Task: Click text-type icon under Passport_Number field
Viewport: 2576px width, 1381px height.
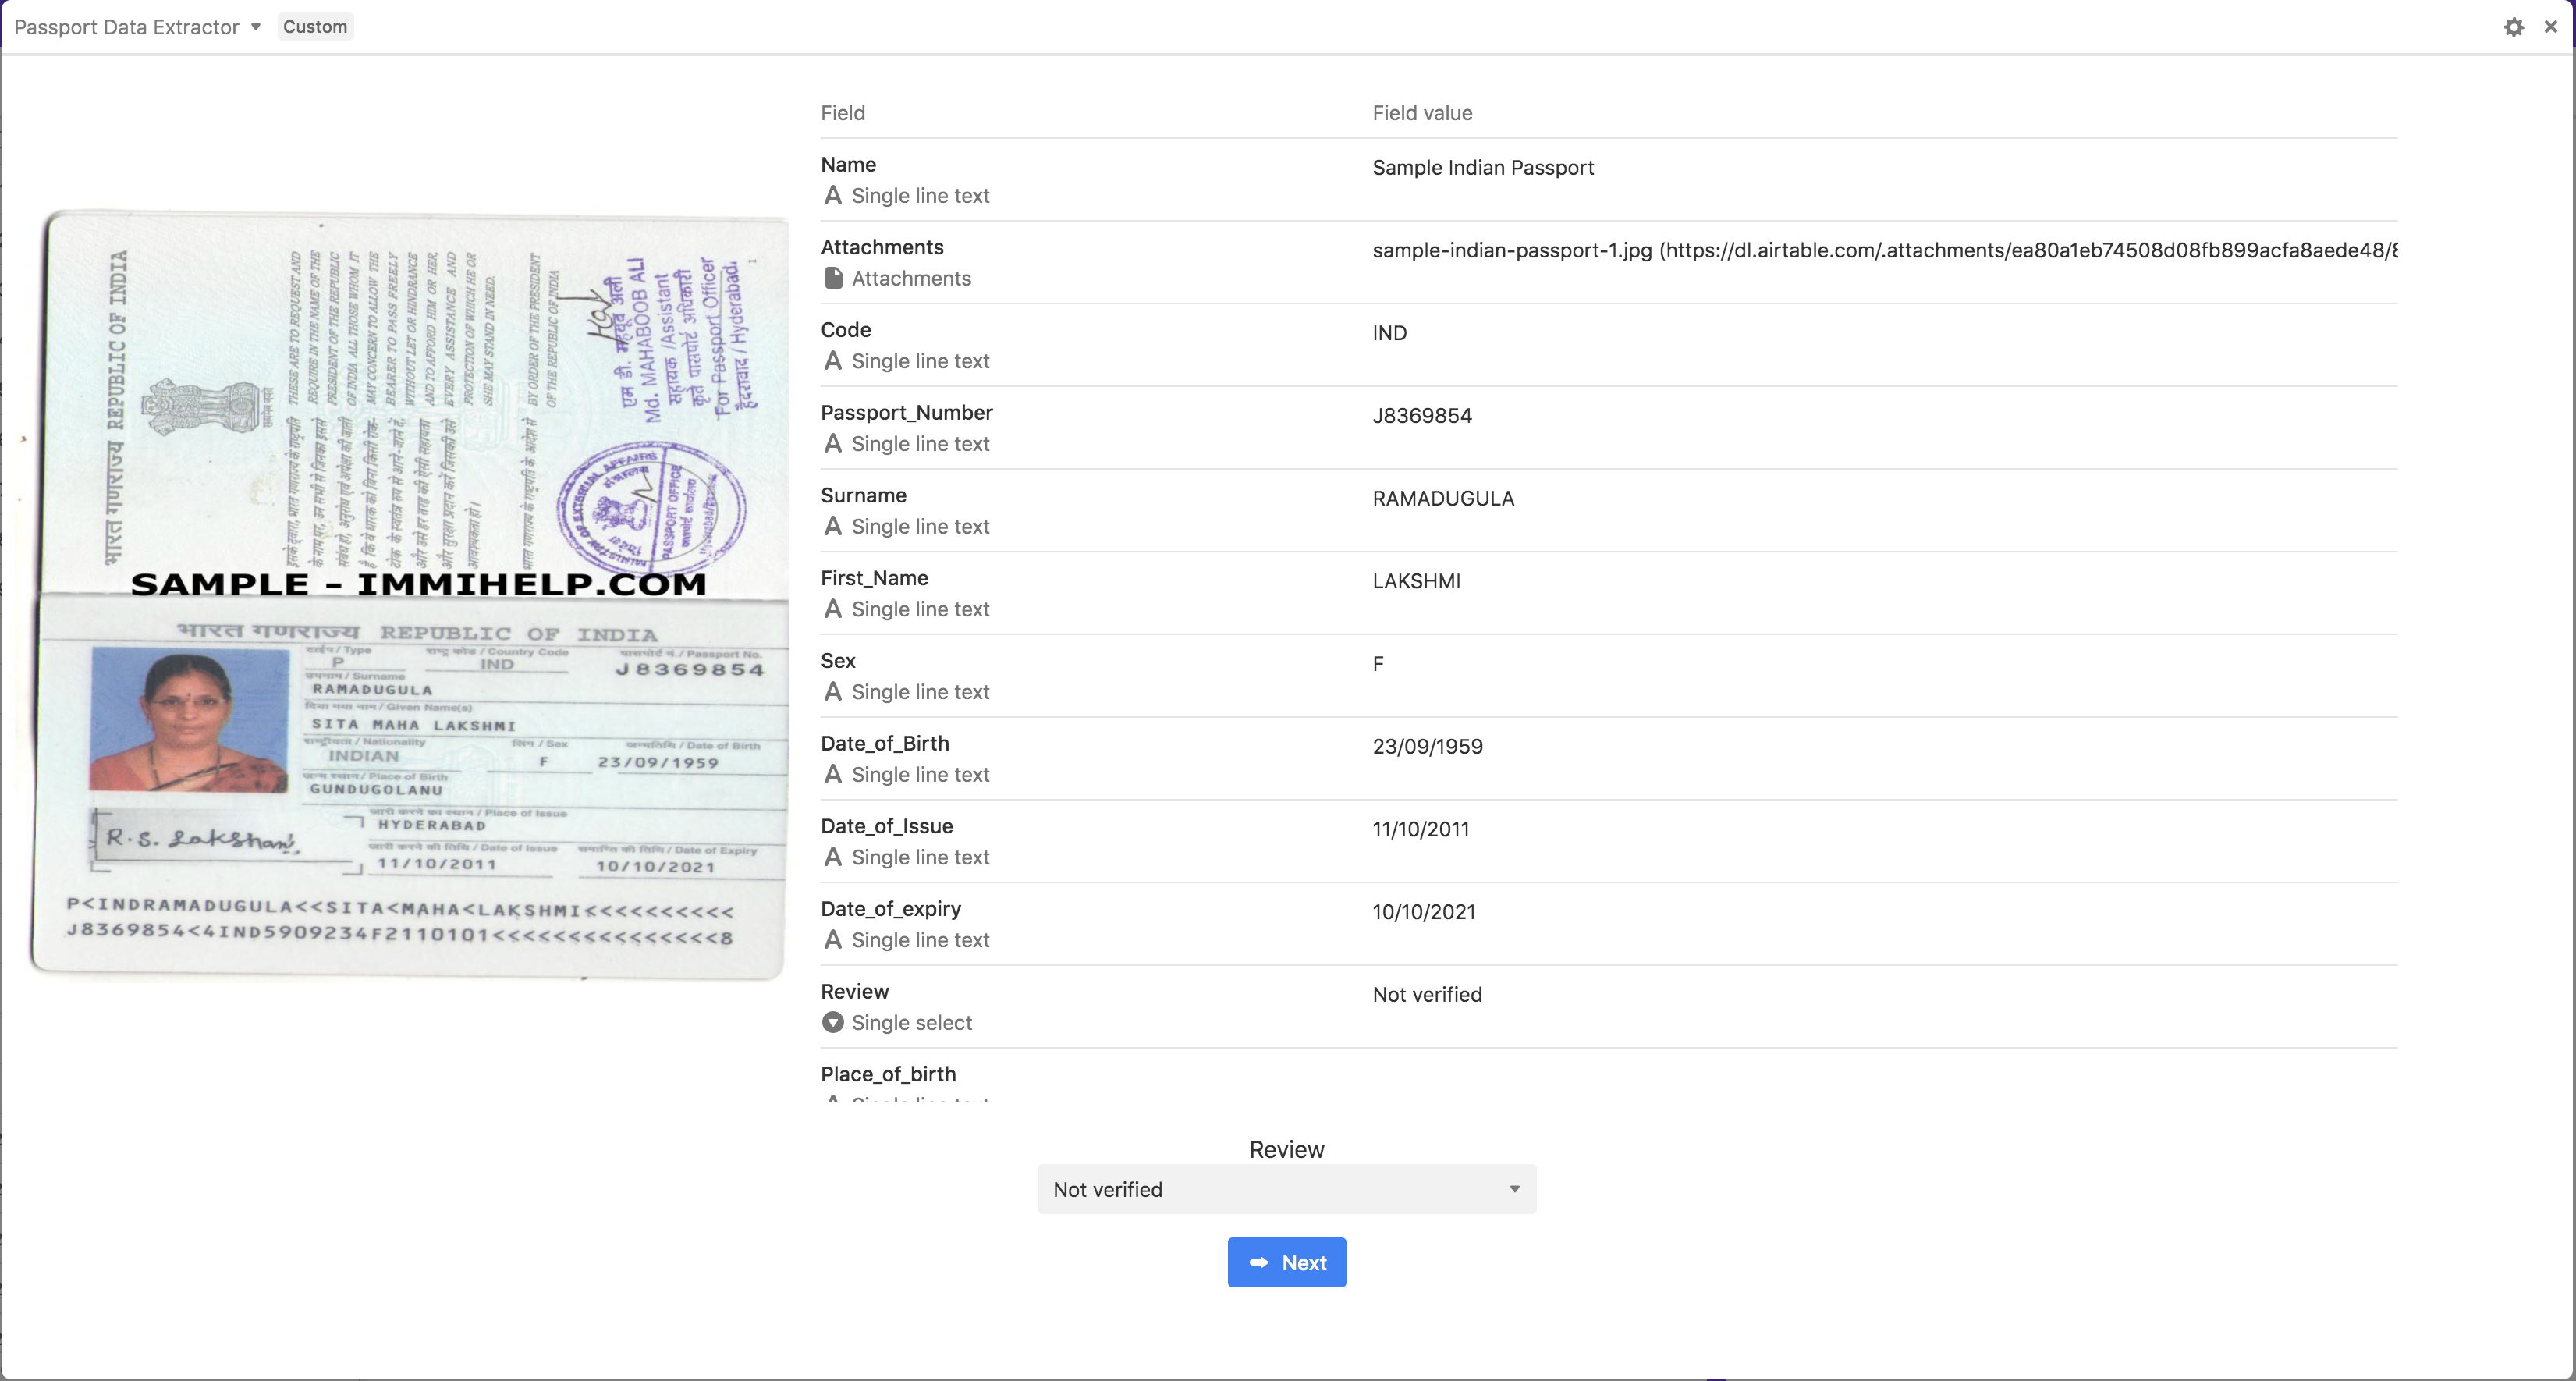Action: coord(832,444)
